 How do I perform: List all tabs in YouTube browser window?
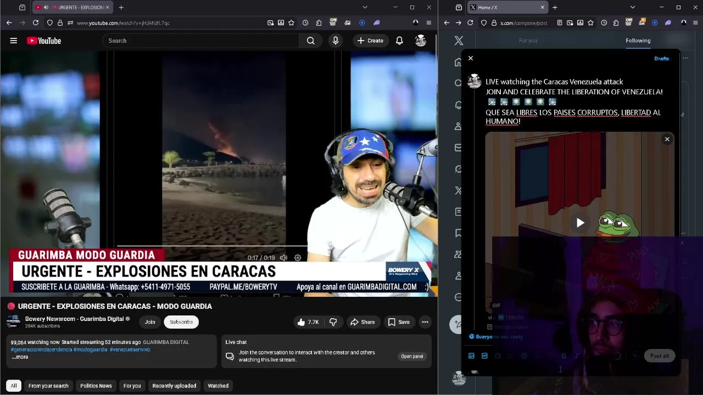coord(365,7)
